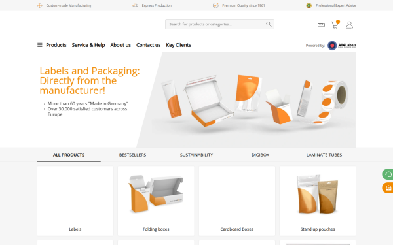Click the 'Made in Germany' bullet text
This screenshot has height=245, width=393.
(88, 103)
